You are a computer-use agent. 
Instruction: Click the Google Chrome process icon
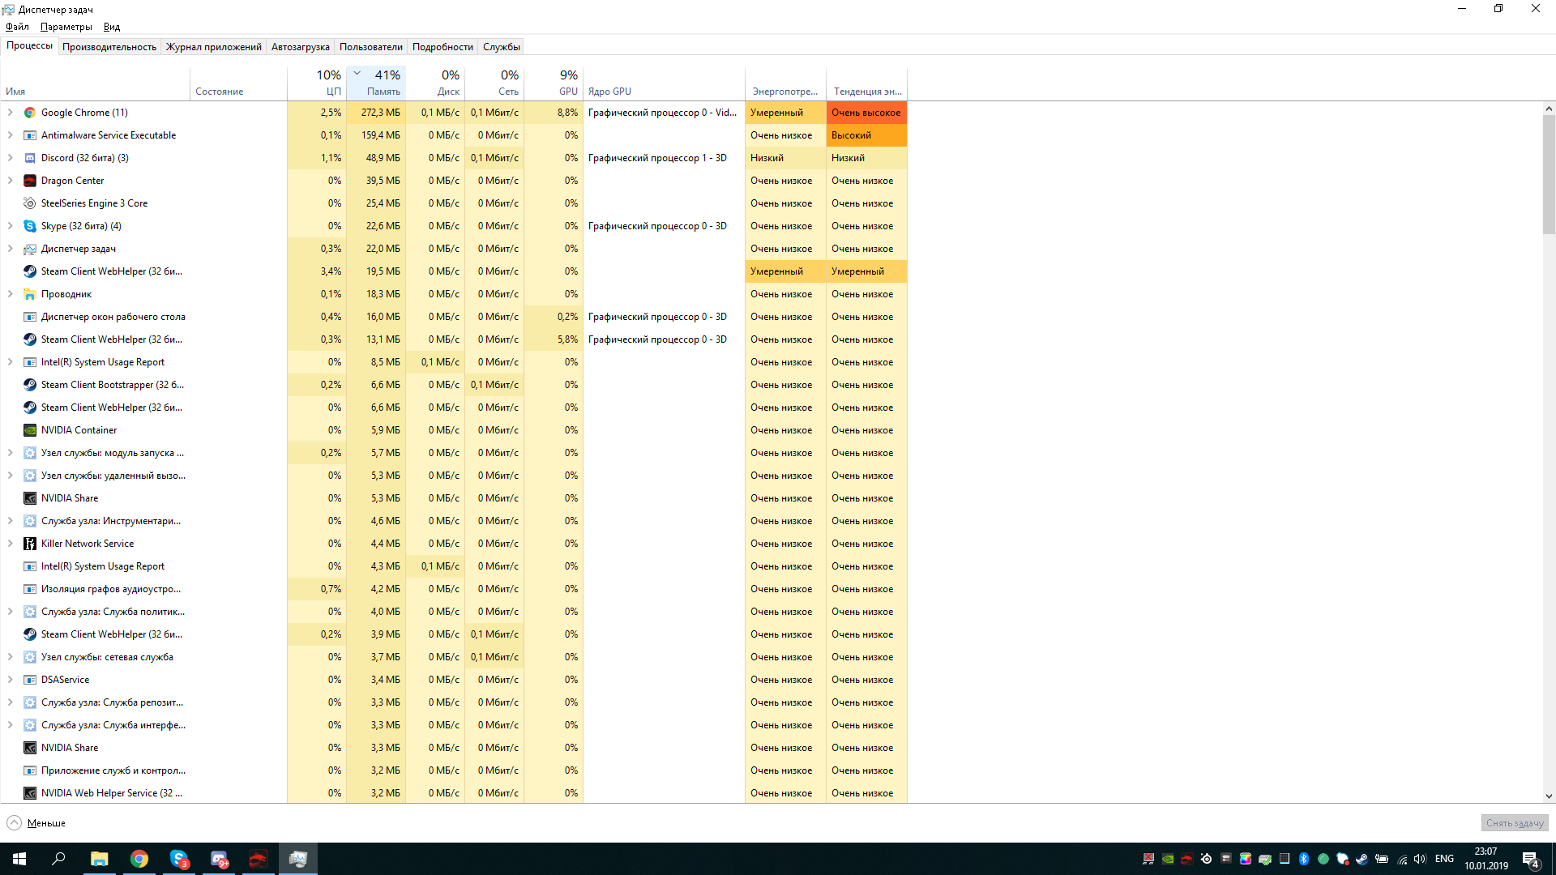(29, 112)
